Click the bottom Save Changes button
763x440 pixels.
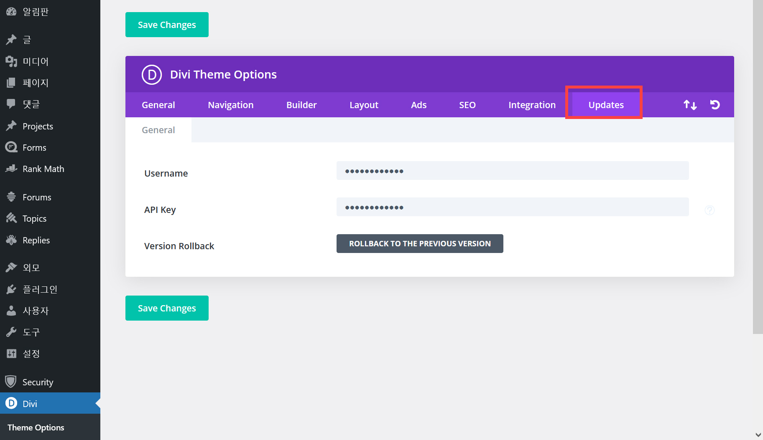[167, 308]
